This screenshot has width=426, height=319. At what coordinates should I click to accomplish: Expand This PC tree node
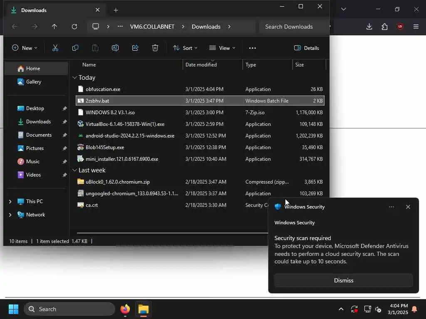[10, 201]
